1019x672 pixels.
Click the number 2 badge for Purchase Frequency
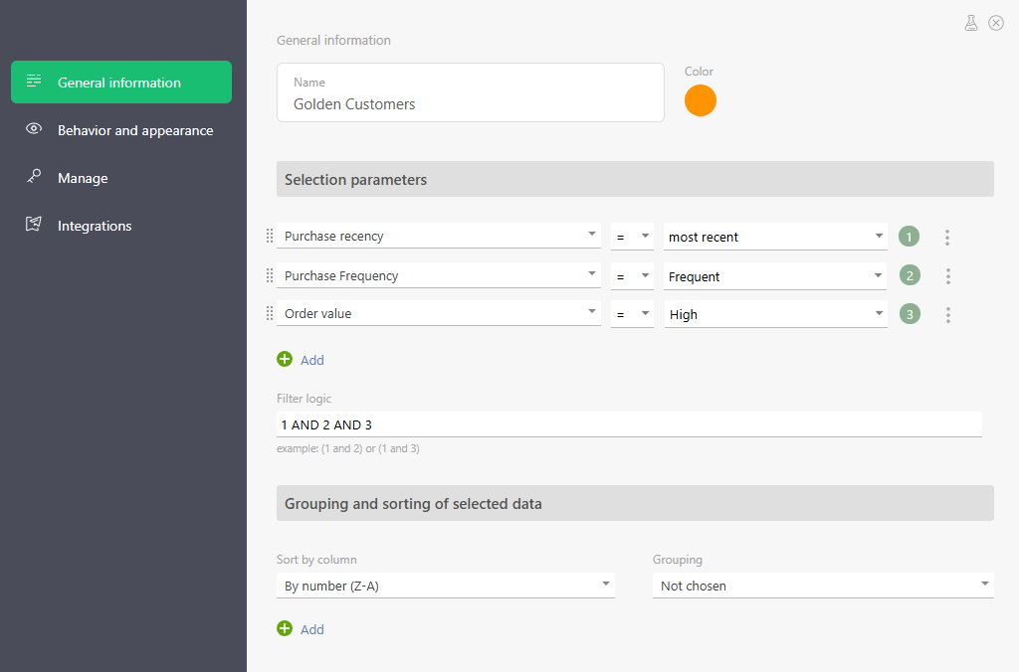click(910, 276)
